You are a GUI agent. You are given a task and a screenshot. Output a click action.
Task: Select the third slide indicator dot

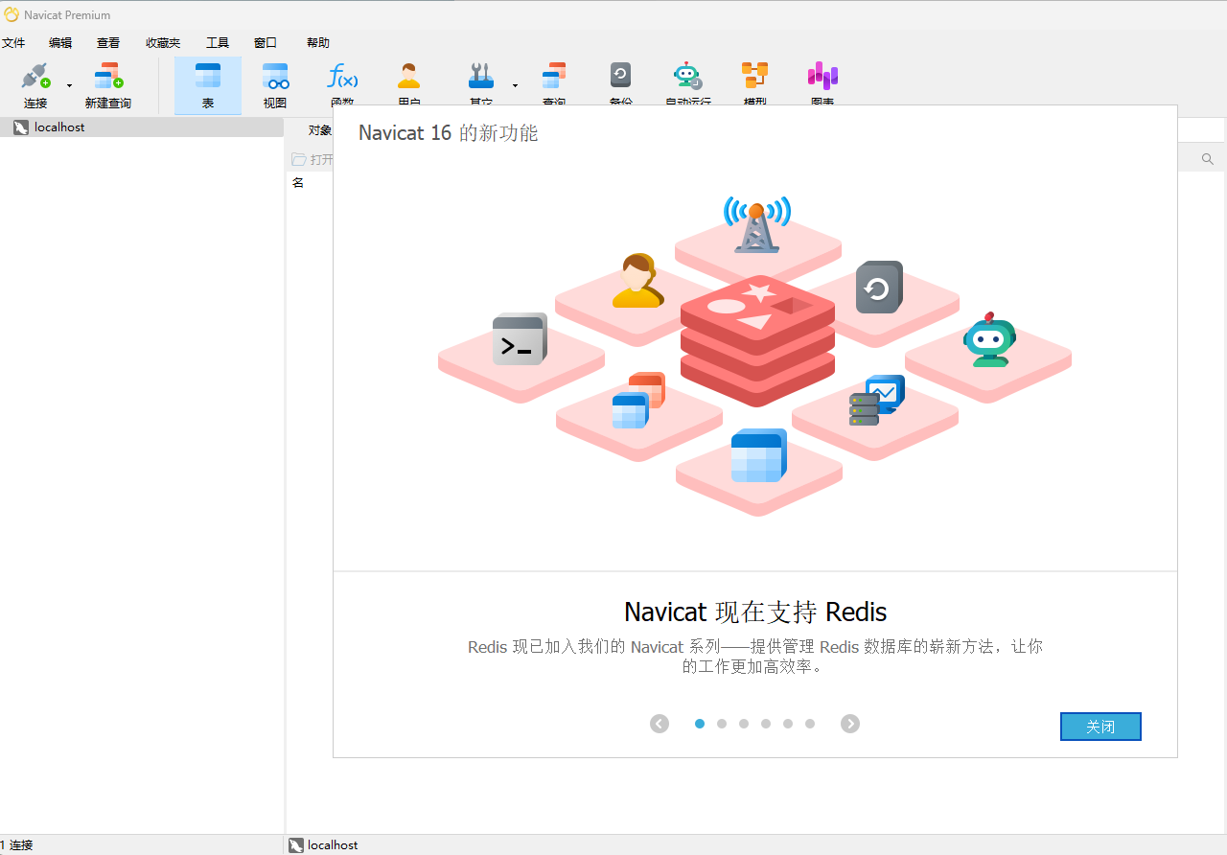click(744, 724)
